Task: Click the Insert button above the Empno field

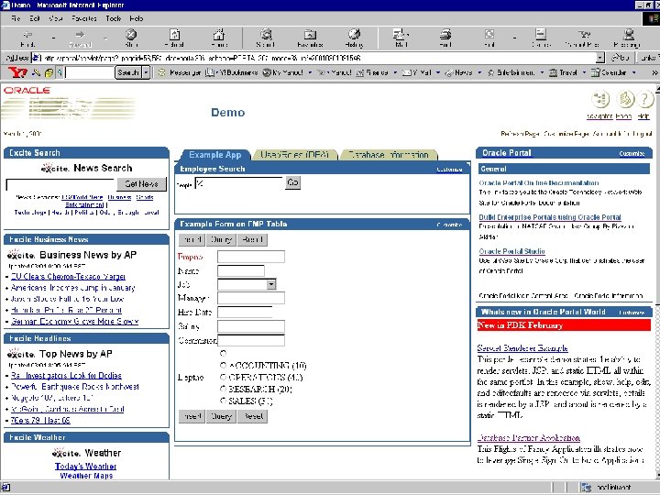Action: pos(192,239)
